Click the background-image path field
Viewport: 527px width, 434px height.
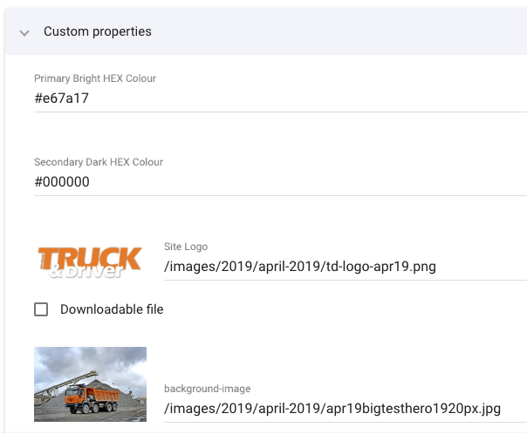(x=345, y=406)
